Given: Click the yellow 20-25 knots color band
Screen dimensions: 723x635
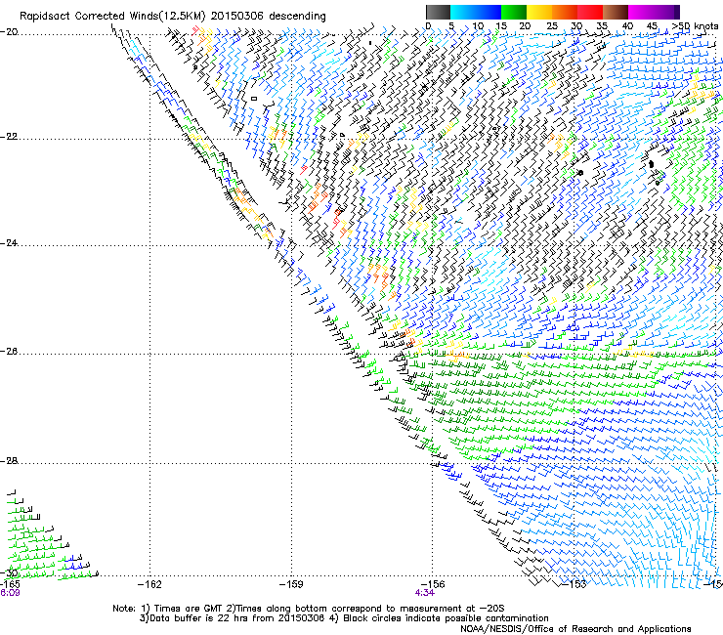Looking at the screenshot, I should click(539, 12).
